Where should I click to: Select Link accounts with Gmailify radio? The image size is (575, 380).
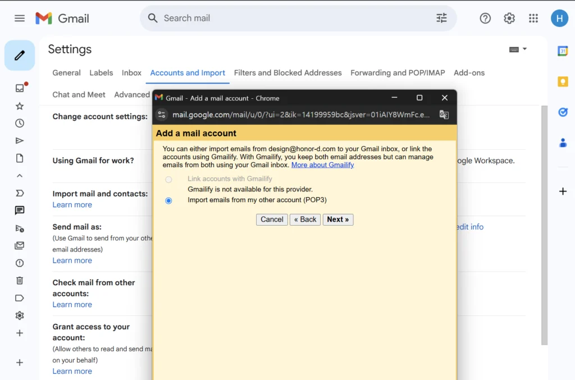coord(168,180)
